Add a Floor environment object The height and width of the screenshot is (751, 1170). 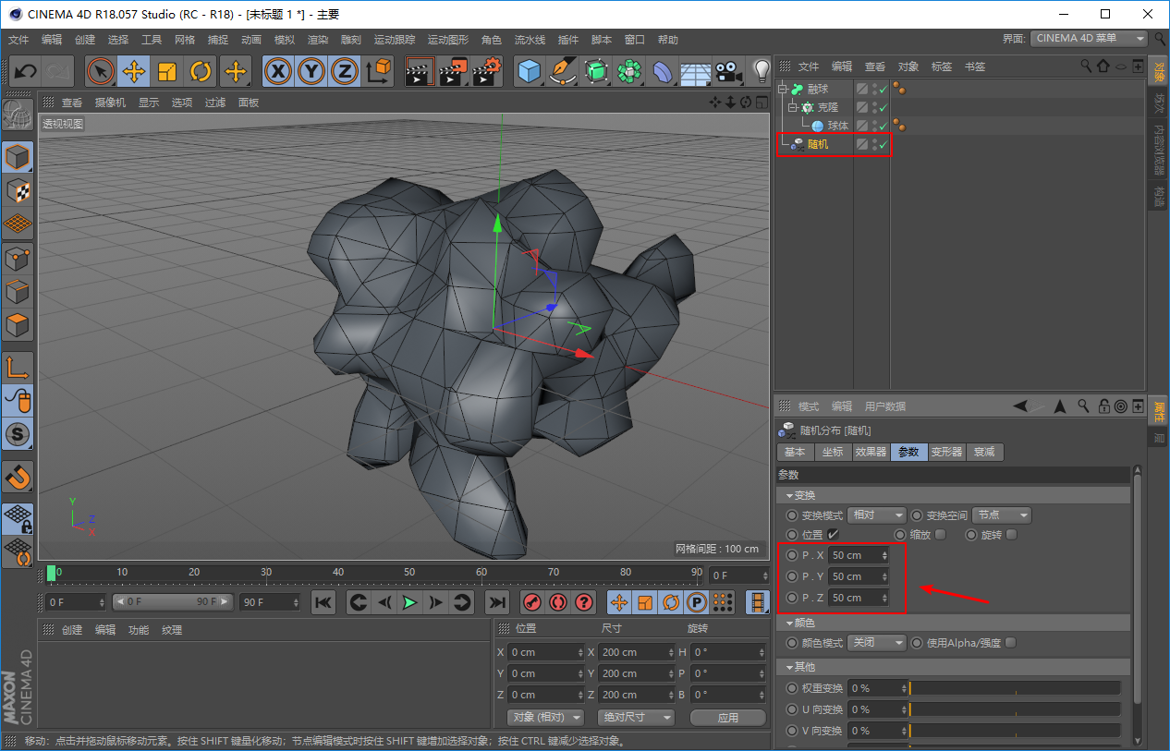[x=696, y=71]
